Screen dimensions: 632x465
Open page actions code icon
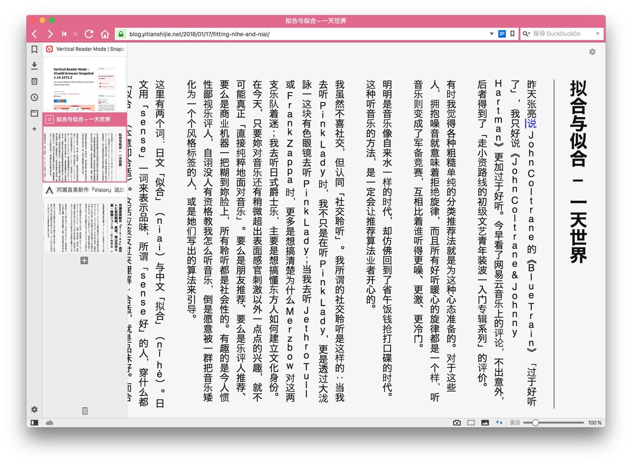tap(499, 422)
